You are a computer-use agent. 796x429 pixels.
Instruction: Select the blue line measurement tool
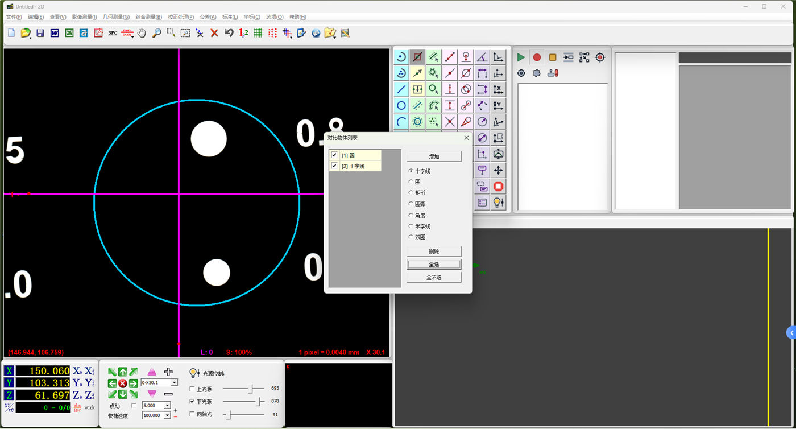[x=401, y=89]
